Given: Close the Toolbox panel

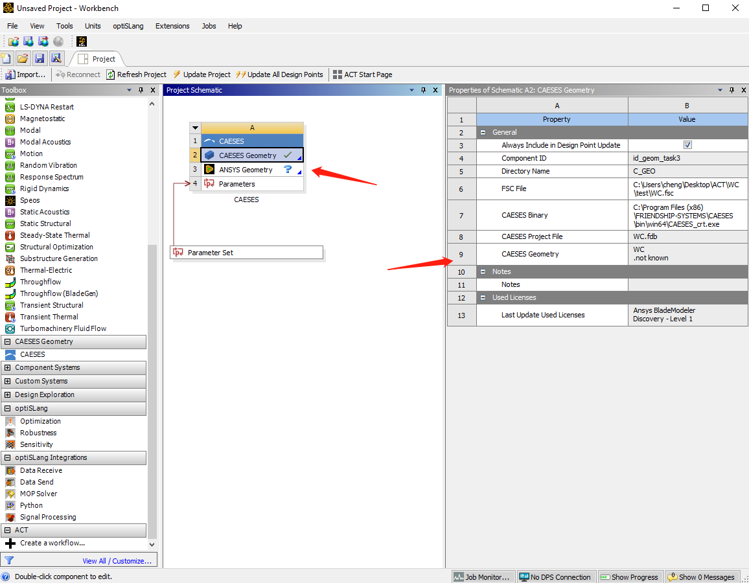Looking at the screenshot, I should point(153,90).
